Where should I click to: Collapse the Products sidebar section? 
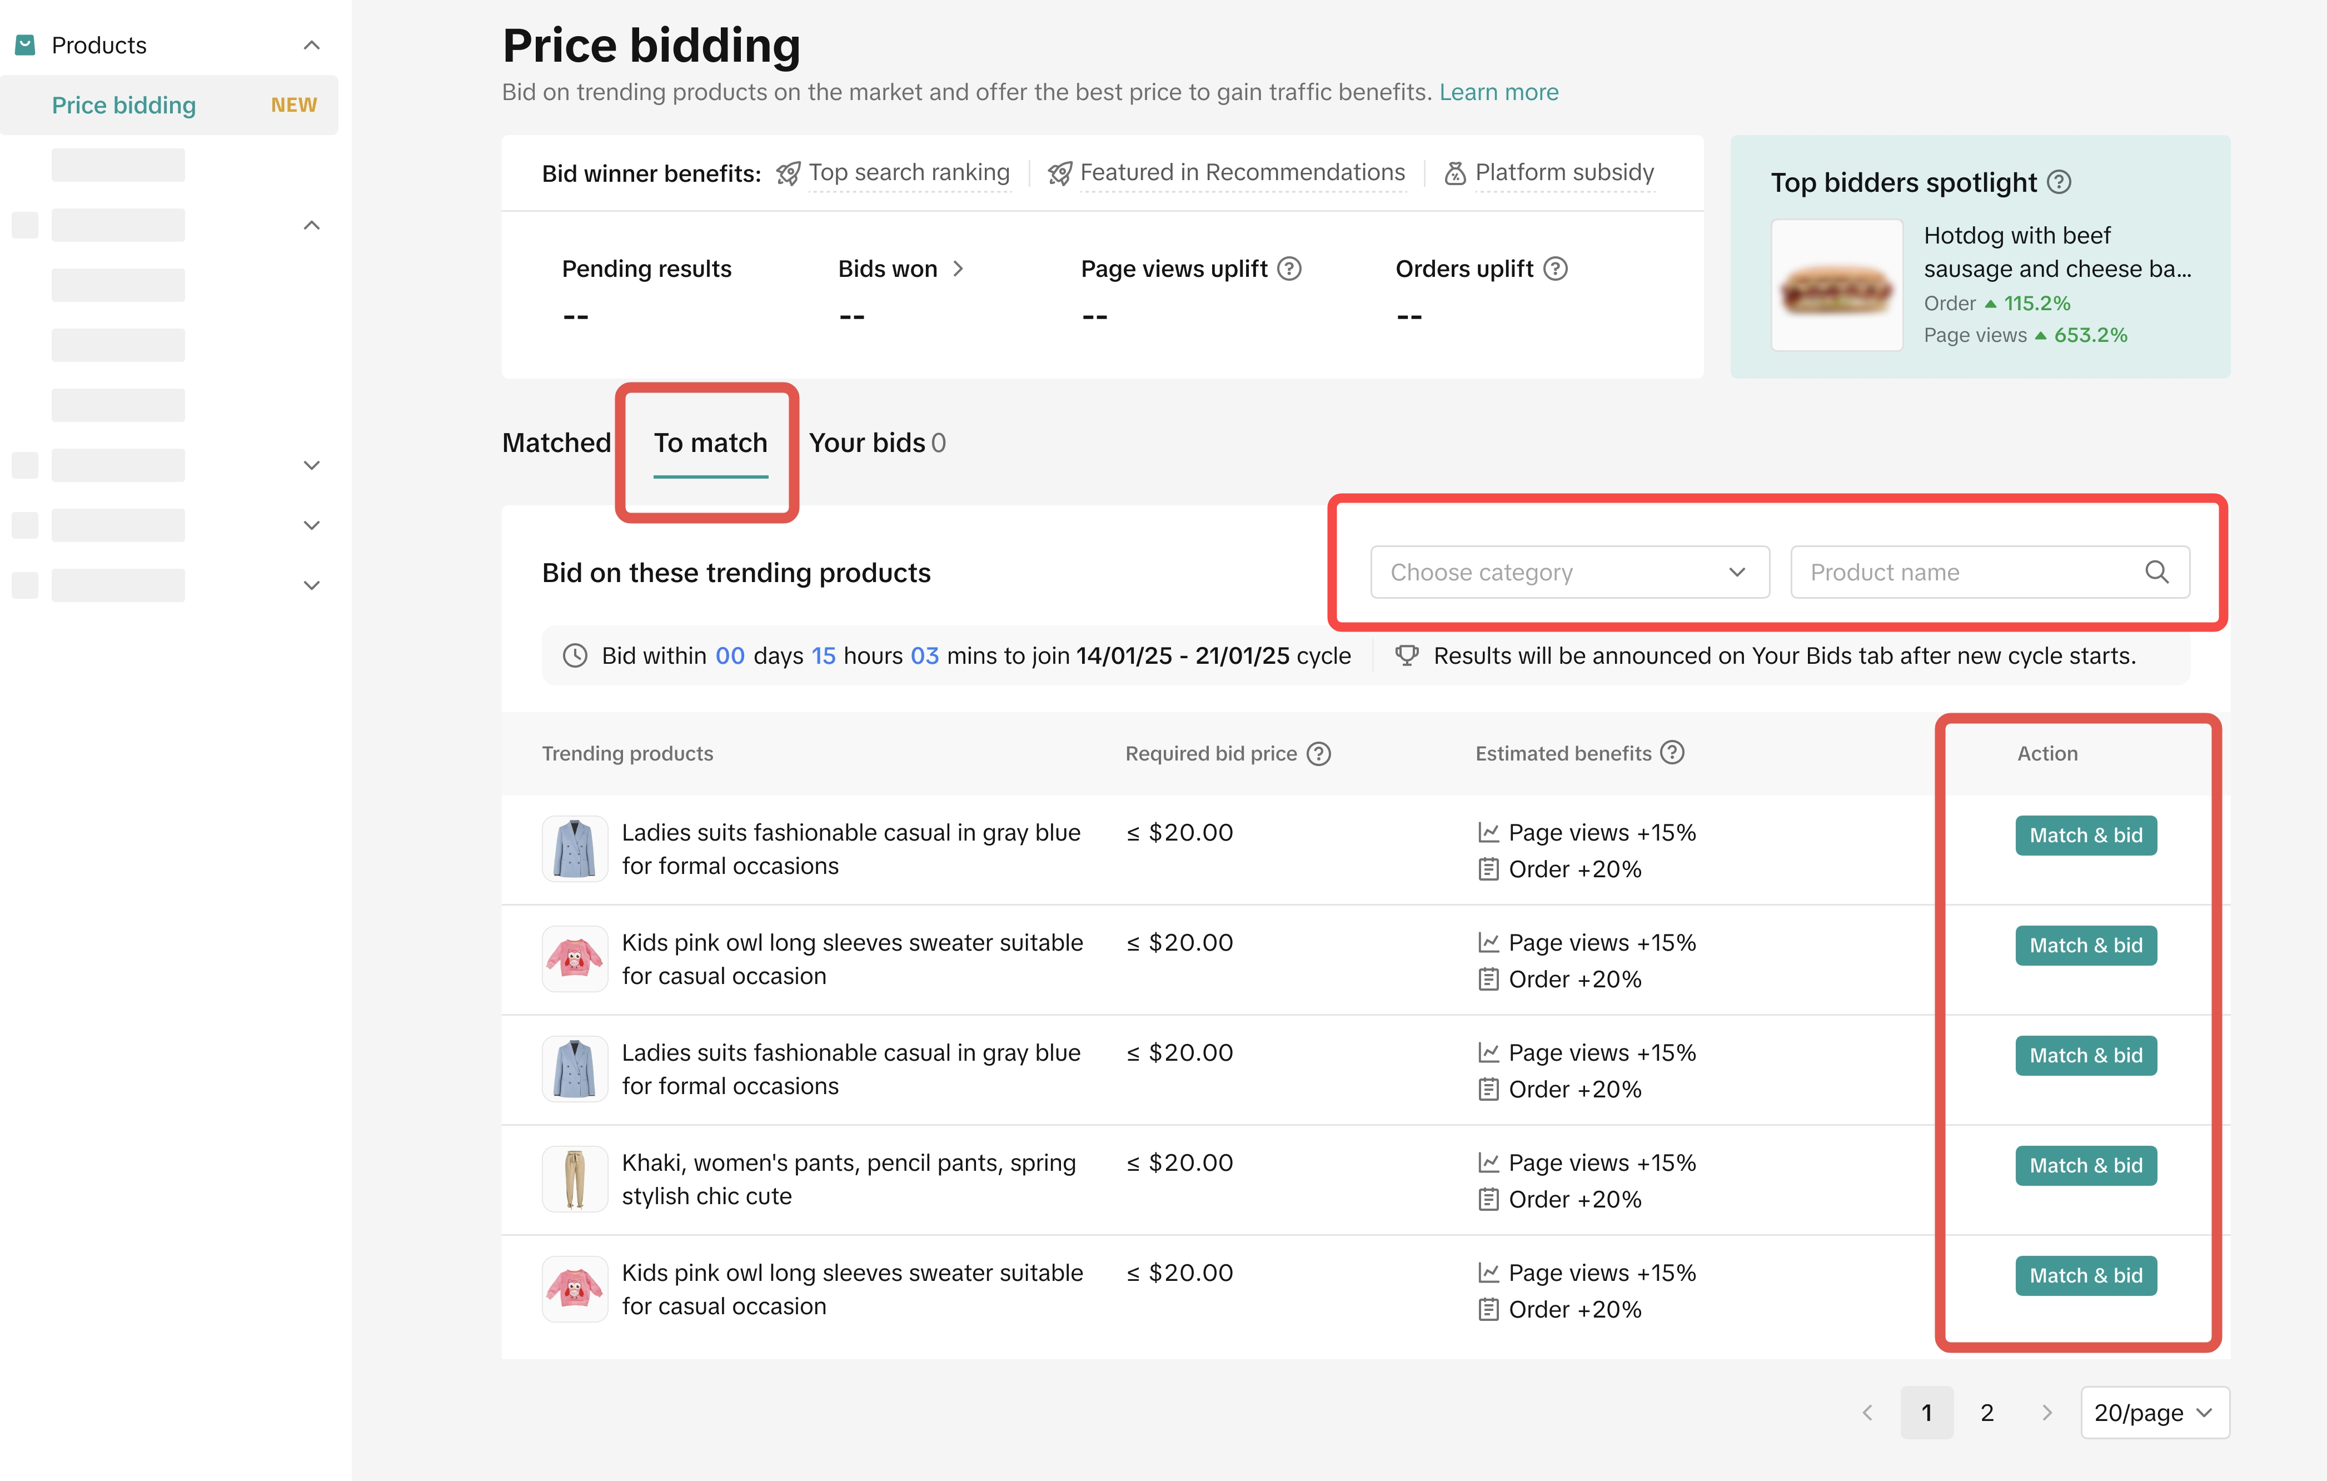coord(311,44)
